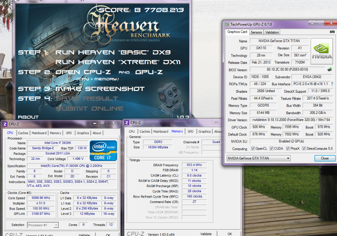Click the Core Speed 5099.96 MHz value
The image size is (337, 236).
tap(41, 198)
